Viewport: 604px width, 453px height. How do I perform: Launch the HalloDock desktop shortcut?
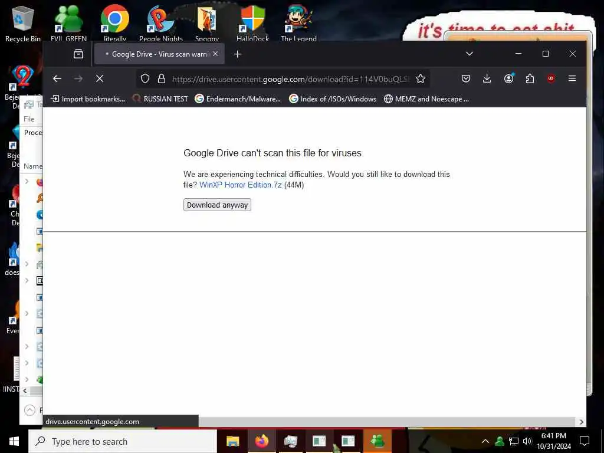tap(252, 23)
